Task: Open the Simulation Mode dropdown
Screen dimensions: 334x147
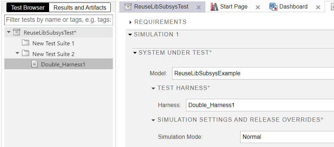Action: (287, 137)
